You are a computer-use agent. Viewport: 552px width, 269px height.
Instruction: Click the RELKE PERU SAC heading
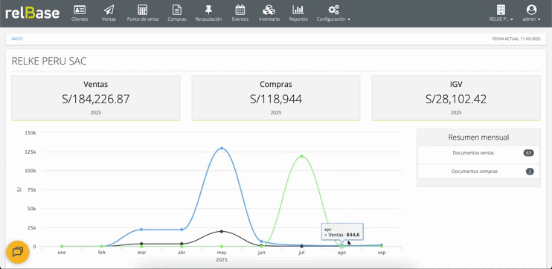(x=49, y=61)
